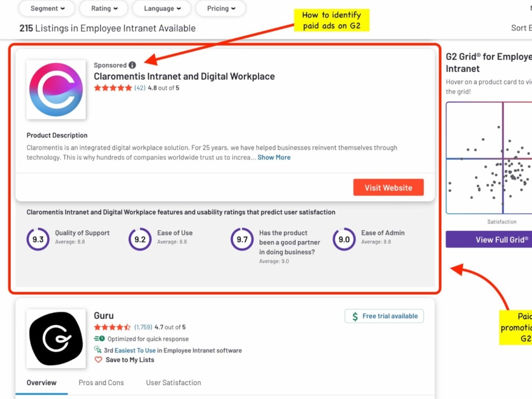Click the Guru logo thumbnail
The width and height of the screenshot is (532, 399).
56,338
